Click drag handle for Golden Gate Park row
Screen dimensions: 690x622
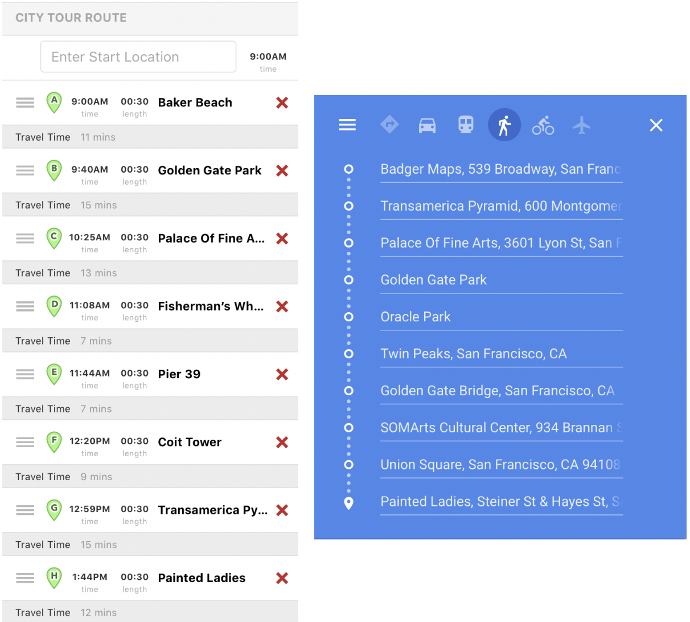[25, 170]
